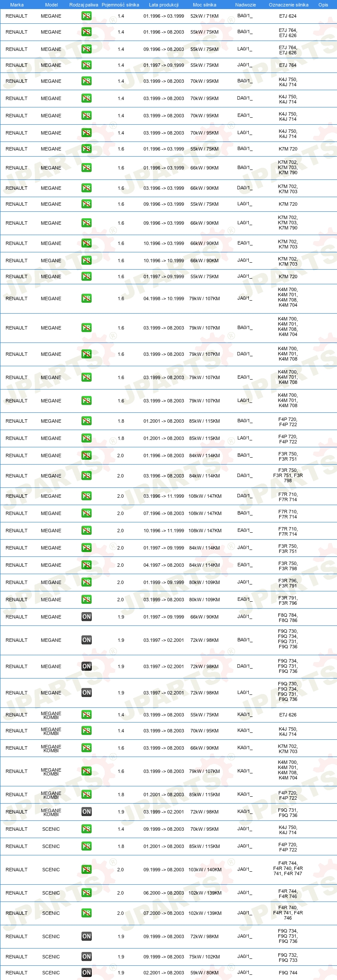Select JA0/1_ body cell in the F9Q 744 row
337x980 pixels.
point(245,972)
